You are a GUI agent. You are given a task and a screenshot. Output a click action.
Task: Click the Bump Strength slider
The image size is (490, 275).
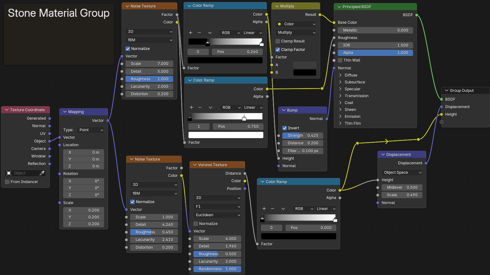[303, 136]
